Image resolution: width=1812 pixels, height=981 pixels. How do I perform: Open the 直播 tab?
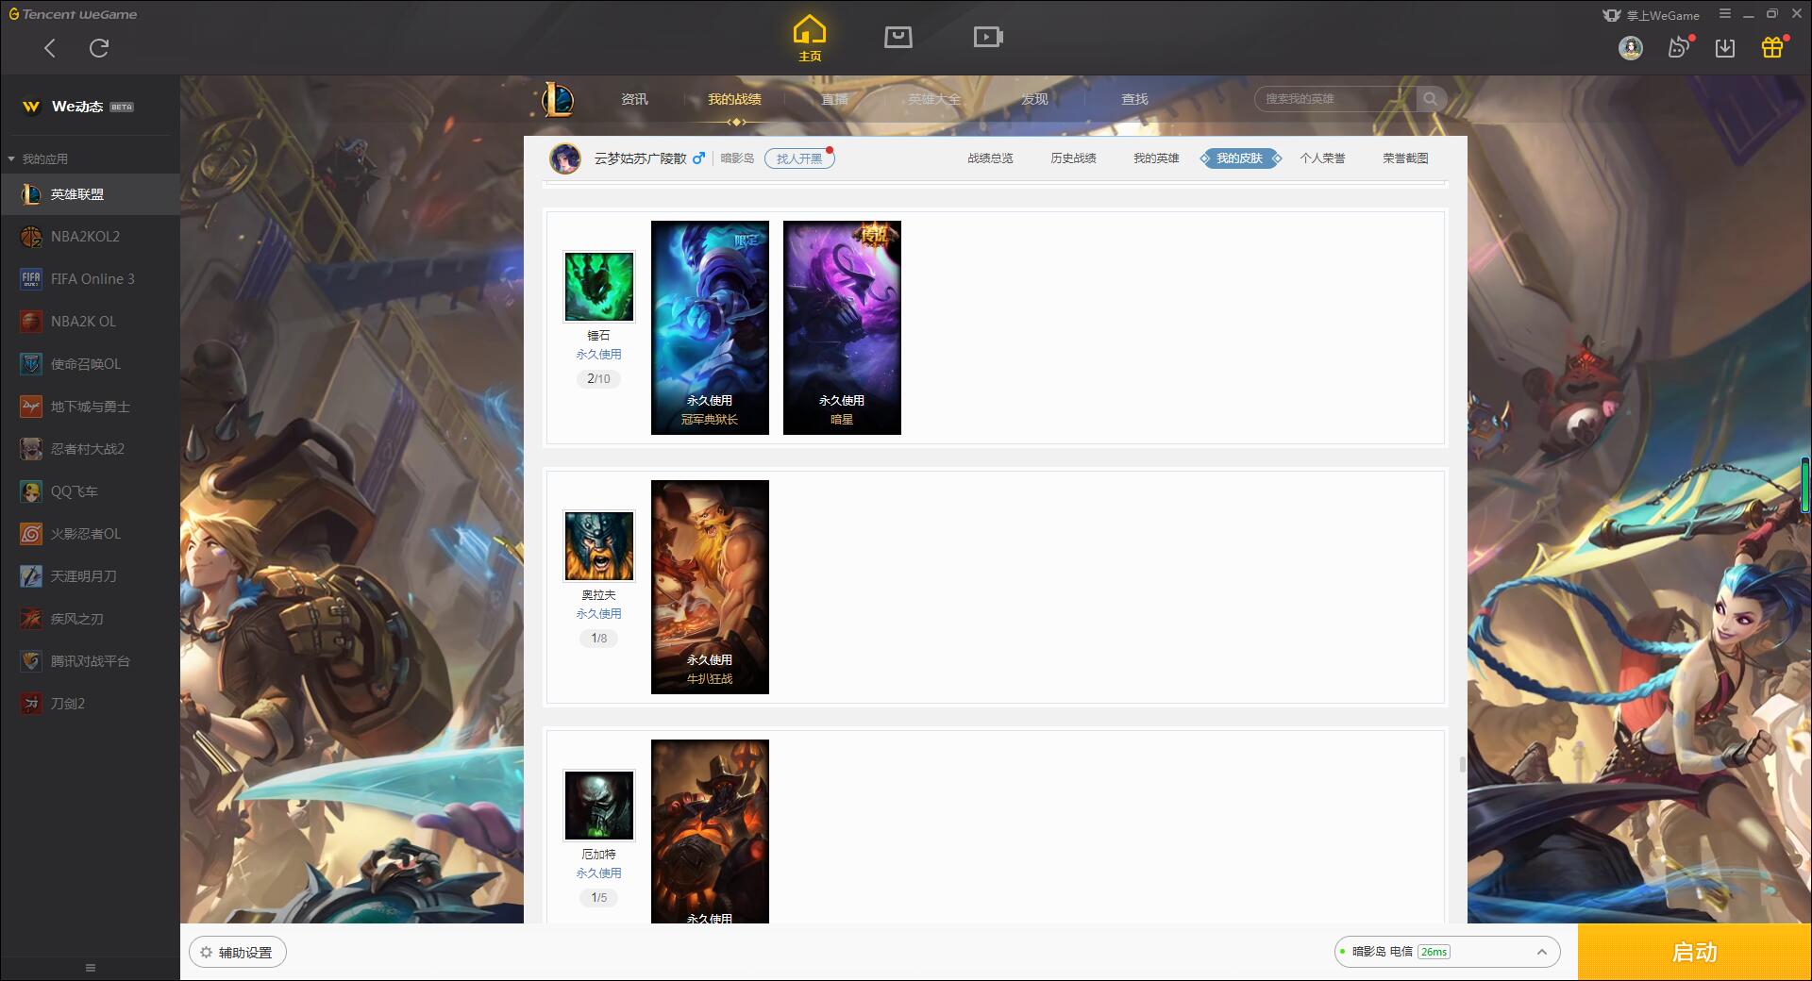point(834,99)
